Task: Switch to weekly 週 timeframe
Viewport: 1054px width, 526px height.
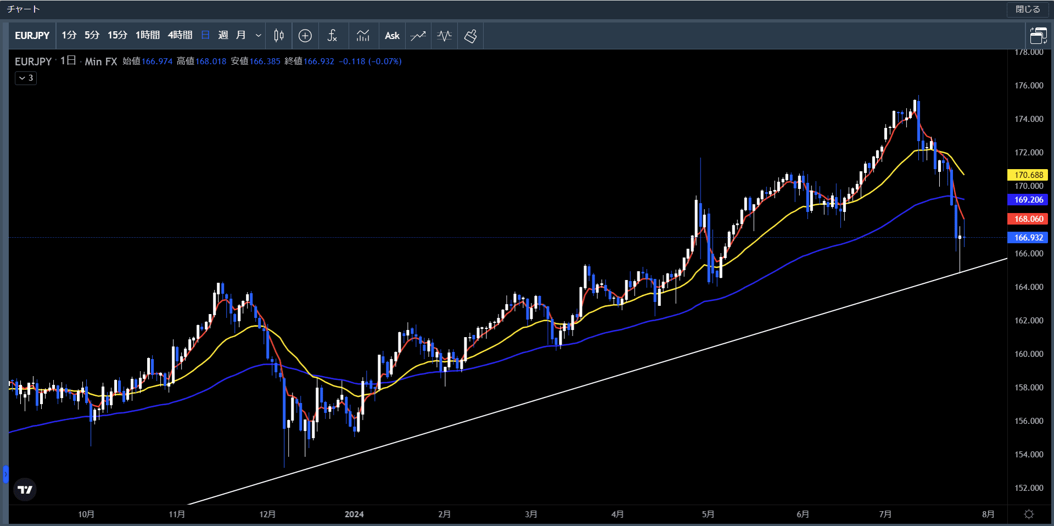Action: (223, 36)
